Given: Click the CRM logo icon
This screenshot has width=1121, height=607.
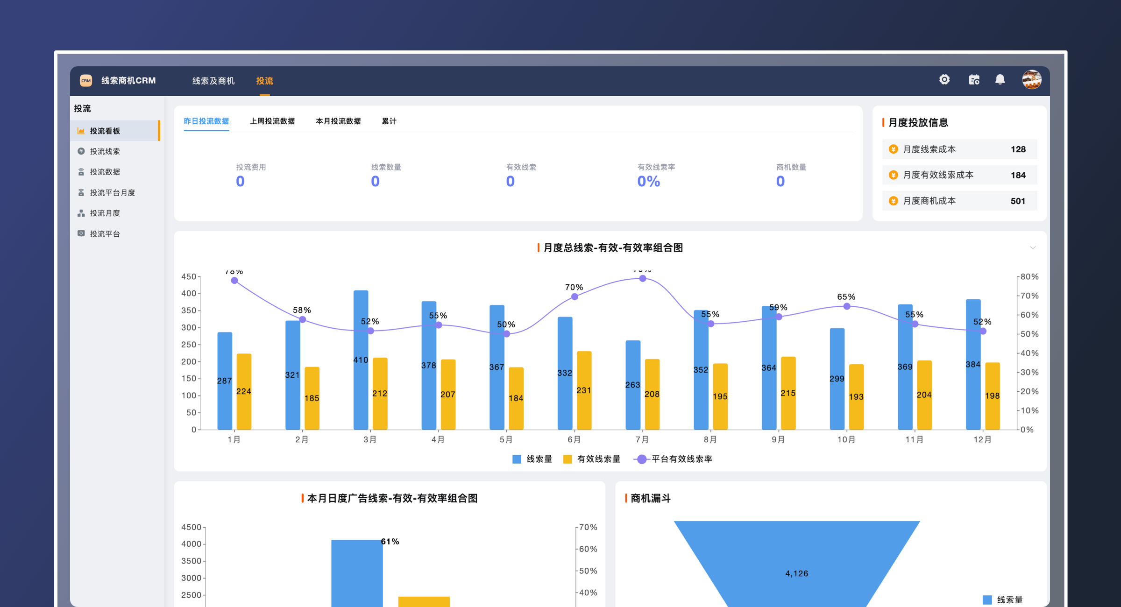Looking at the screenshot, I should click(86, 80).
